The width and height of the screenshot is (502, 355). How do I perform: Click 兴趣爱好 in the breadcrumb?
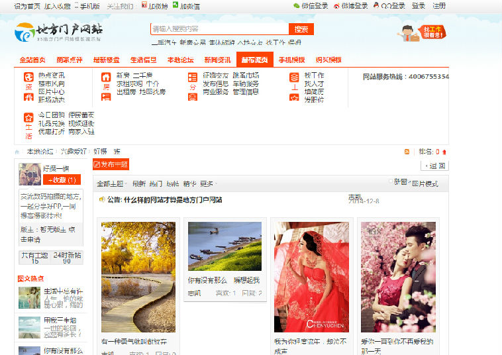74,152
